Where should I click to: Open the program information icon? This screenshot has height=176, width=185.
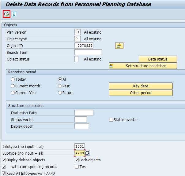point(14,14)
